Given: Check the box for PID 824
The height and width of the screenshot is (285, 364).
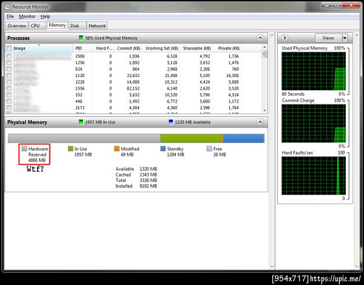Looking at the screenshot, I should [x=9, y=69].
